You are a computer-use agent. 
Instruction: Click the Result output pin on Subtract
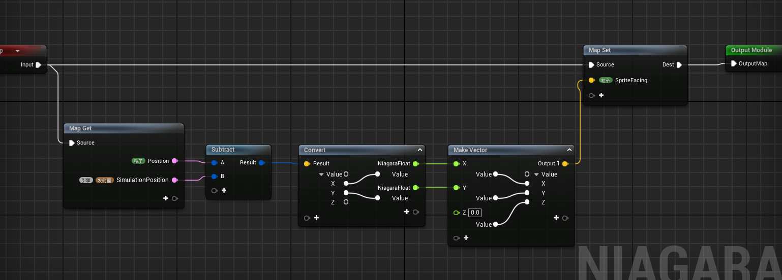[x=261, y=163]
